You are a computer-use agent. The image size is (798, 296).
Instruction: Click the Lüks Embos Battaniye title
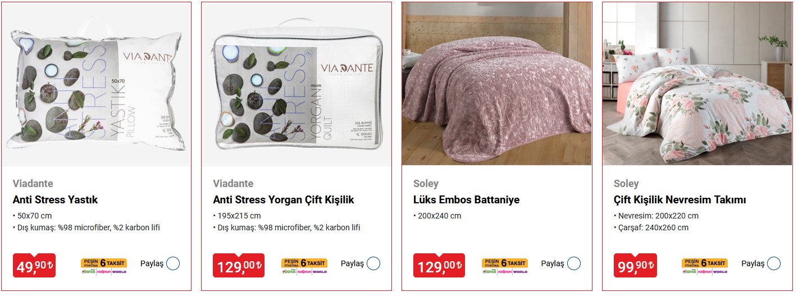pos(467,200)
